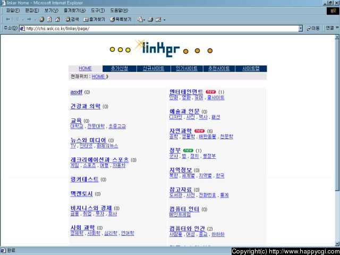Open the Mail button dropdown arrow
Image resolution: width=340 pixels, height=255 pixels.
click(x=144, y=20)
